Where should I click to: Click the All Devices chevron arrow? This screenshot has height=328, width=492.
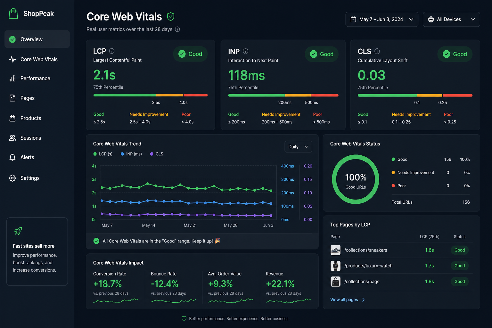473,20
